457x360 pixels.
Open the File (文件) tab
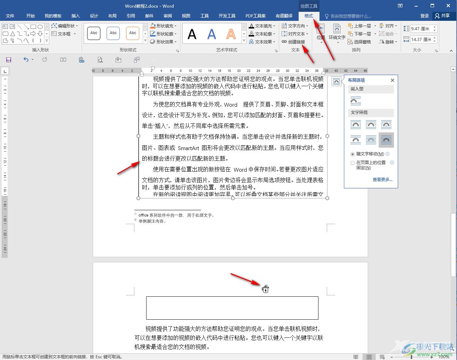(10, 16)
